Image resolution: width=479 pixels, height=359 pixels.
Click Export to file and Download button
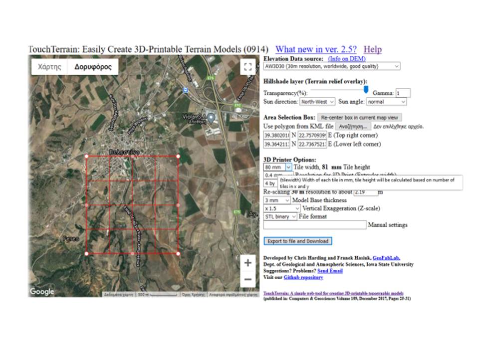pos(298,241)
